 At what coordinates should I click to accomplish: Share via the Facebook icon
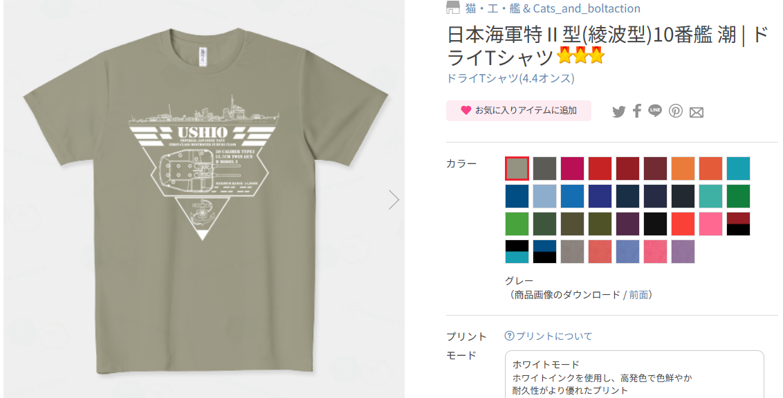636,111
